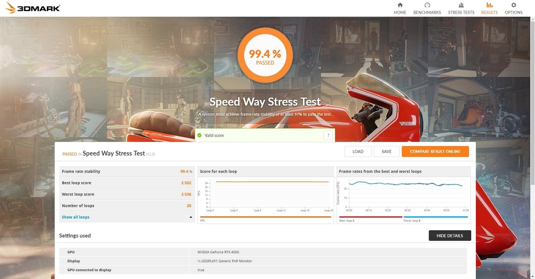Click the Speed Way Stress Test title in results panel
The height and width of the screenshot is (279, 535).
114,153
